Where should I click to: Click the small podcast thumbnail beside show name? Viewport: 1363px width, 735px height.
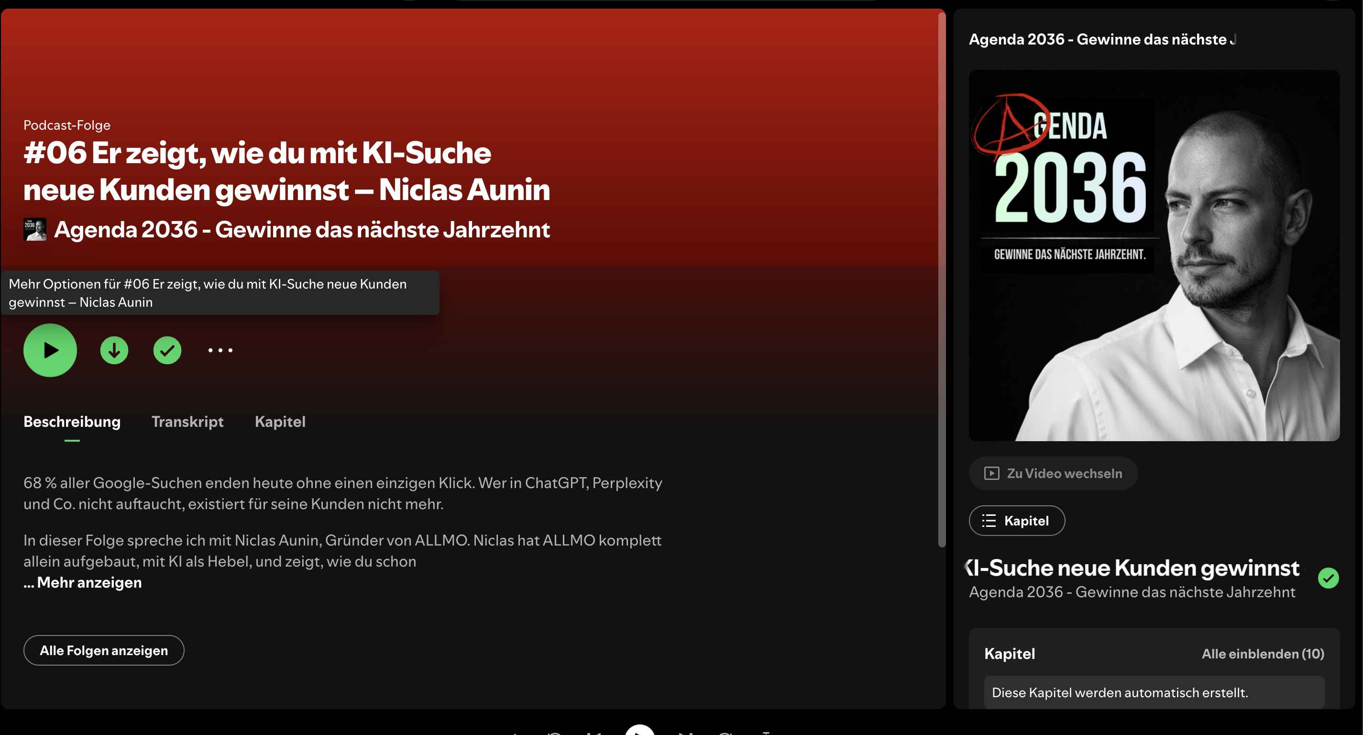tap(35, 229)
